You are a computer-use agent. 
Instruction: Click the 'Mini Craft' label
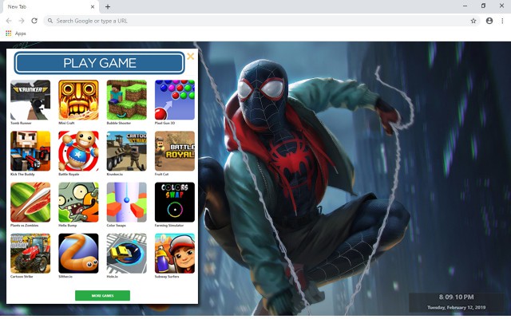click(66, 123)
